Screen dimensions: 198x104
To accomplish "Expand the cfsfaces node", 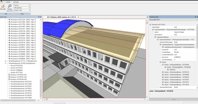I will pos(168,70).
